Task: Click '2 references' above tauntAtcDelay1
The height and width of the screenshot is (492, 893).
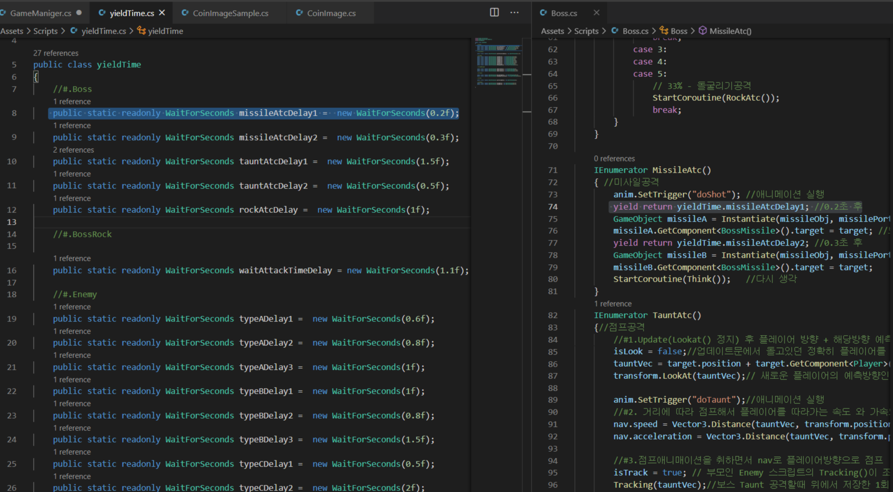Action: [73, 150]
